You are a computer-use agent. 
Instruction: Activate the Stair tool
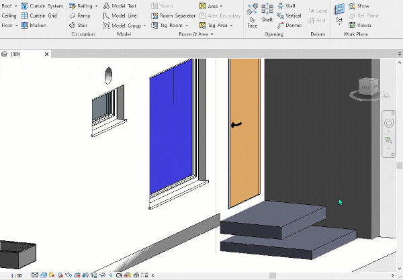pyautogui.click(x=79, y=25)
